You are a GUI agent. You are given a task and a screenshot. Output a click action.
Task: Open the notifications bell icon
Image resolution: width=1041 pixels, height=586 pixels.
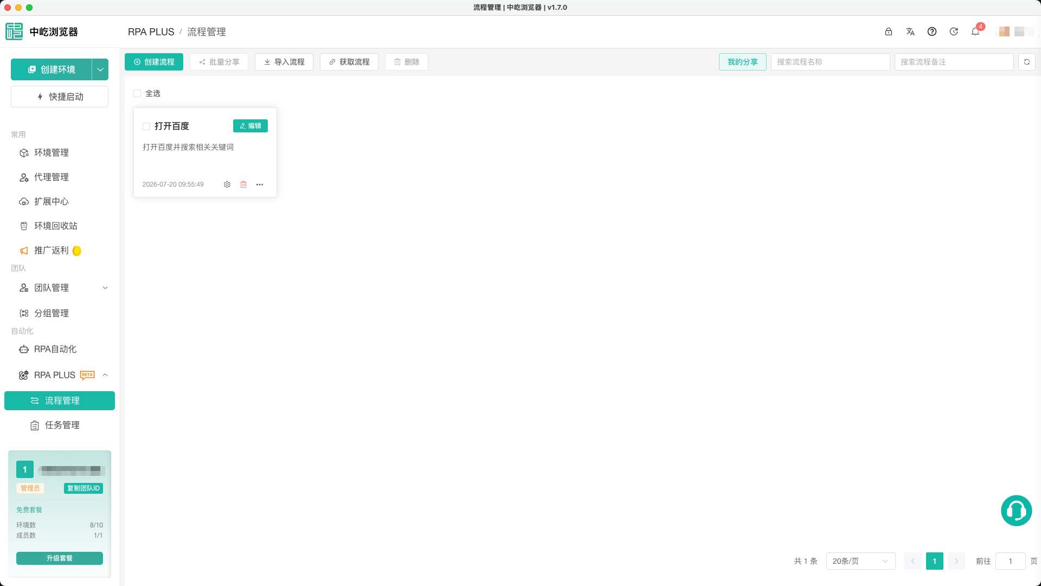[x=975, y=32]
